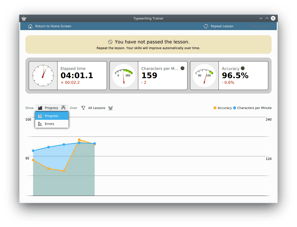Image resolution: width=297 pixels, height=227 pixels.
Task: Click the bar chart icon beside Errors
Action: (x=40, y=124)
